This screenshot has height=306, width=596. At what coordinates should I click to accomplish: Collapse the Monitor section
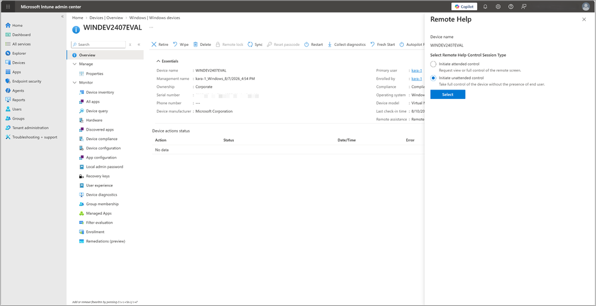75,82
